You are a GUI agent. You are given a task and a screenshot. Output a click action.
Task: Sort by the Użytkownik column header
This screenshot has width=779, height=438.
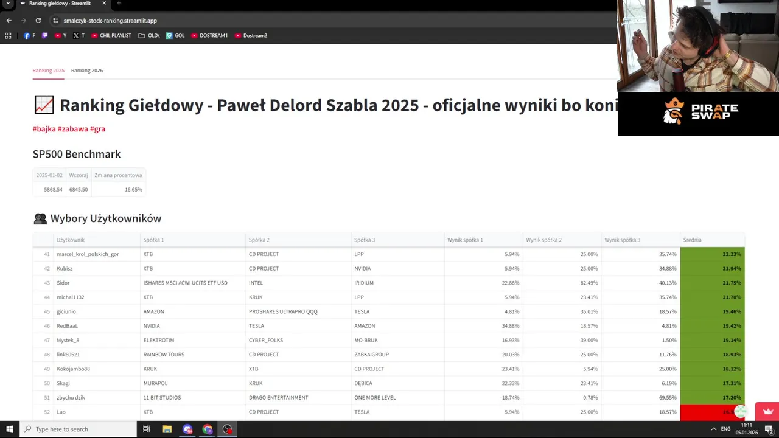pyautogui.click(x=96, y=240)
